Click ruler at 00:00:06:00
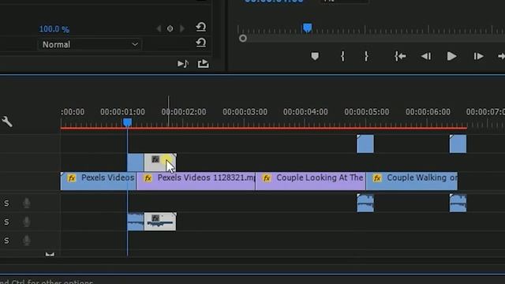The image size is (505, 284). click(x=428, y=112)
